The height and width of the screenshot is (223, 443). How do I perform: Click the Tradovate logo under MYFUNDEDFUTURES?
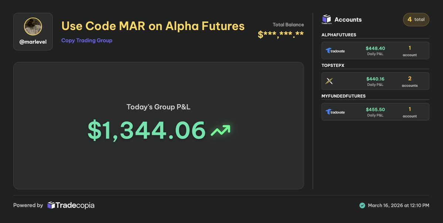tap(335, 112)
